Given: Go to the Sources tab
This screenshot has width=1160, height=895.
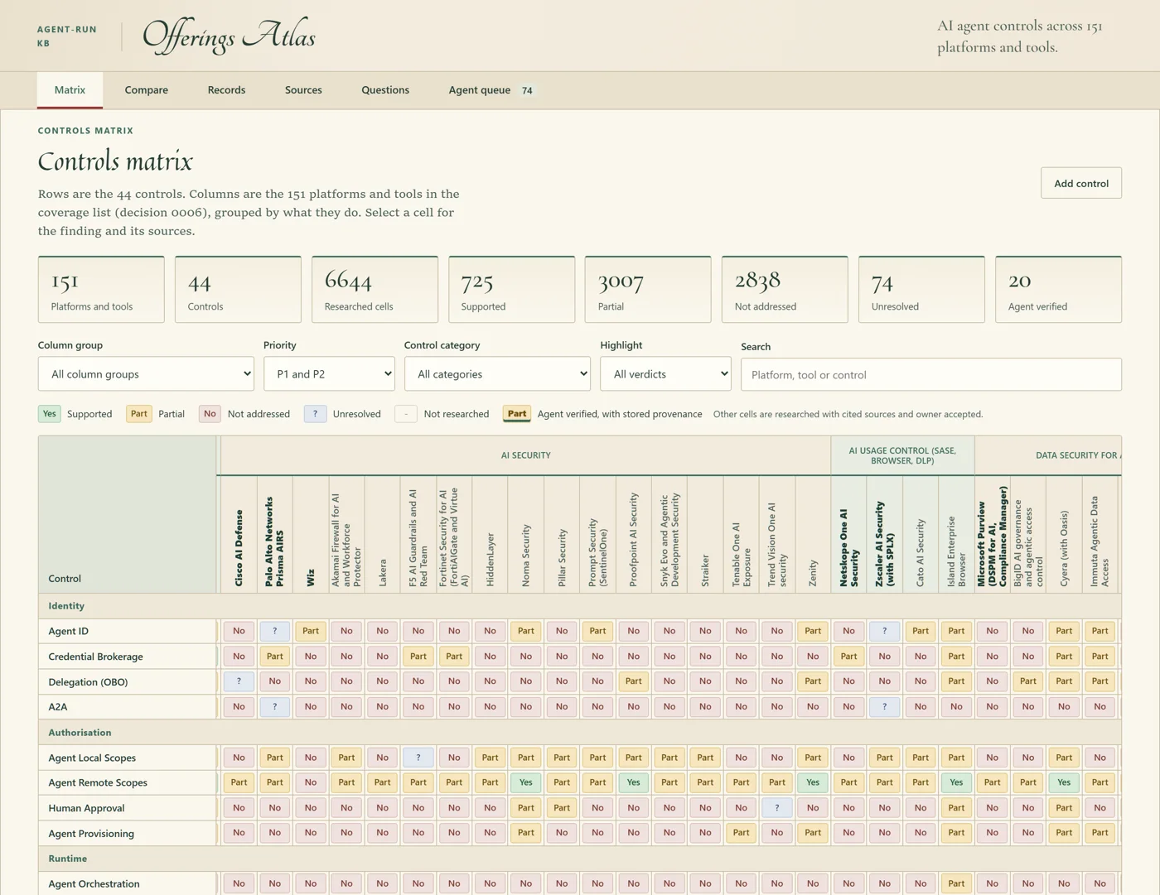Looking at the screenshot, I should click(x=303, y=90).
